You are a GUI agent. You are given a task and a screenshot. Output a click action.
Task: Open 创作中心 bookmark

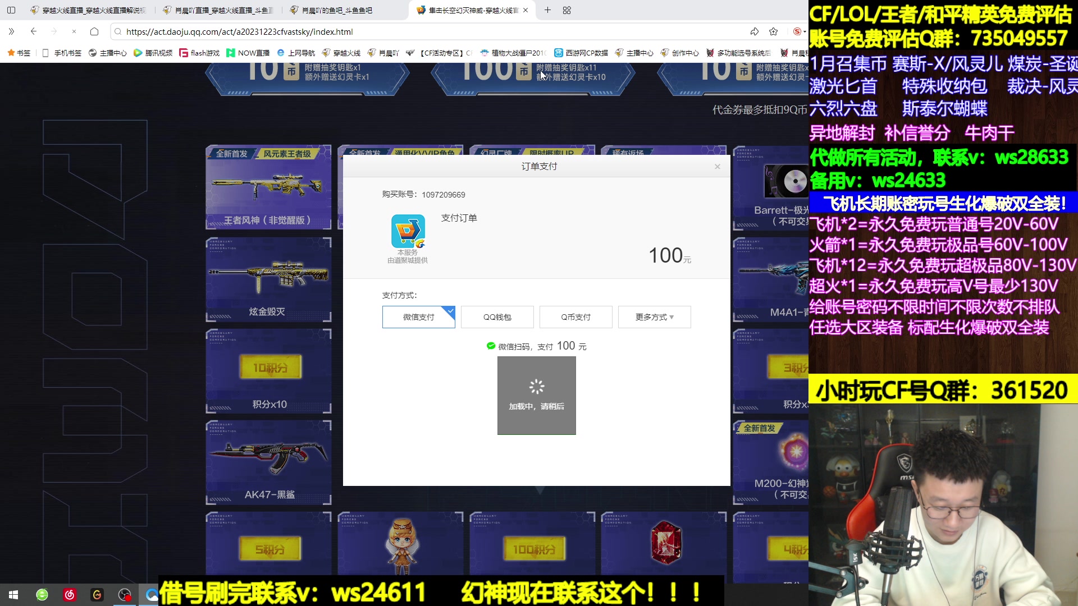click(680, 53)
